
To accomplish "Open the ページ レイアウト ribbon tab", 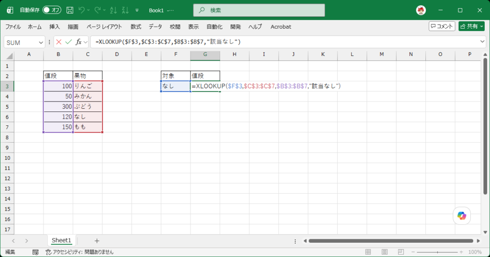I will click(104, 27).
